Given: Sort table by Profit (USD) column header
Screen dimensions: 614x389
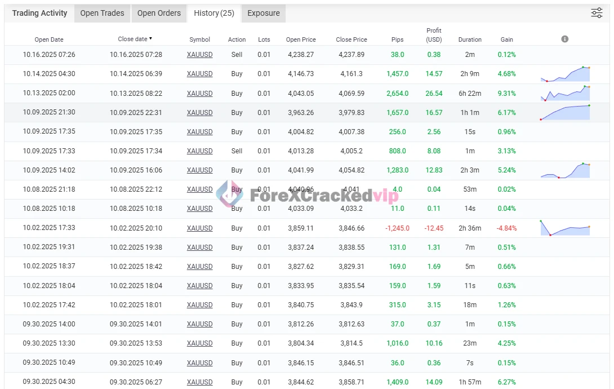Looking at the screenshot, I should (x=434, y=35).
